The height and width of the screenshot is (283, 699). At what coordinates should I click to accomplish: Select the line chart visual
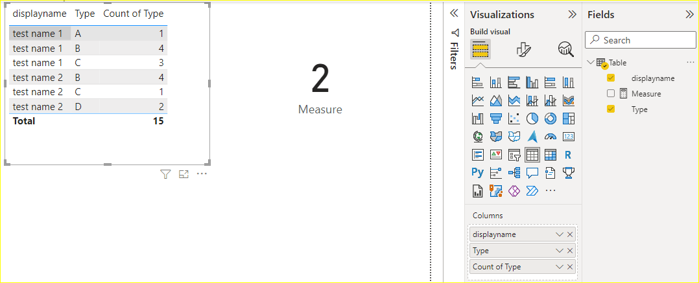coord(478,100)
